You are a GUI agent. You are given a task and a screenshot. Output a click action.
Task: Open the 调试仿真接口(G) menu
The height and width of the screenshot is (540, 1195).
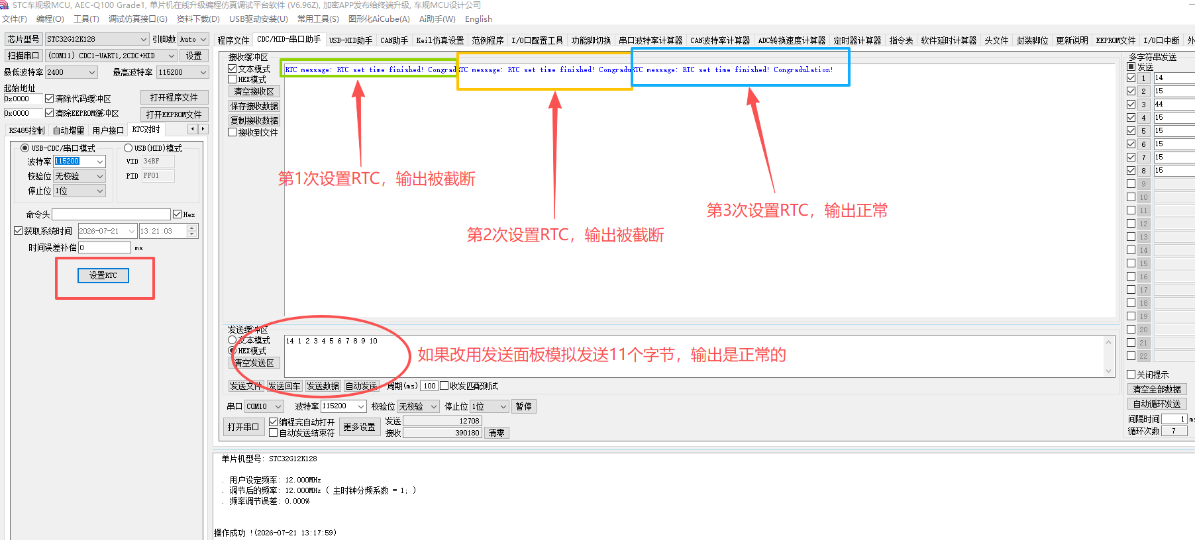[x=138, y=19]
